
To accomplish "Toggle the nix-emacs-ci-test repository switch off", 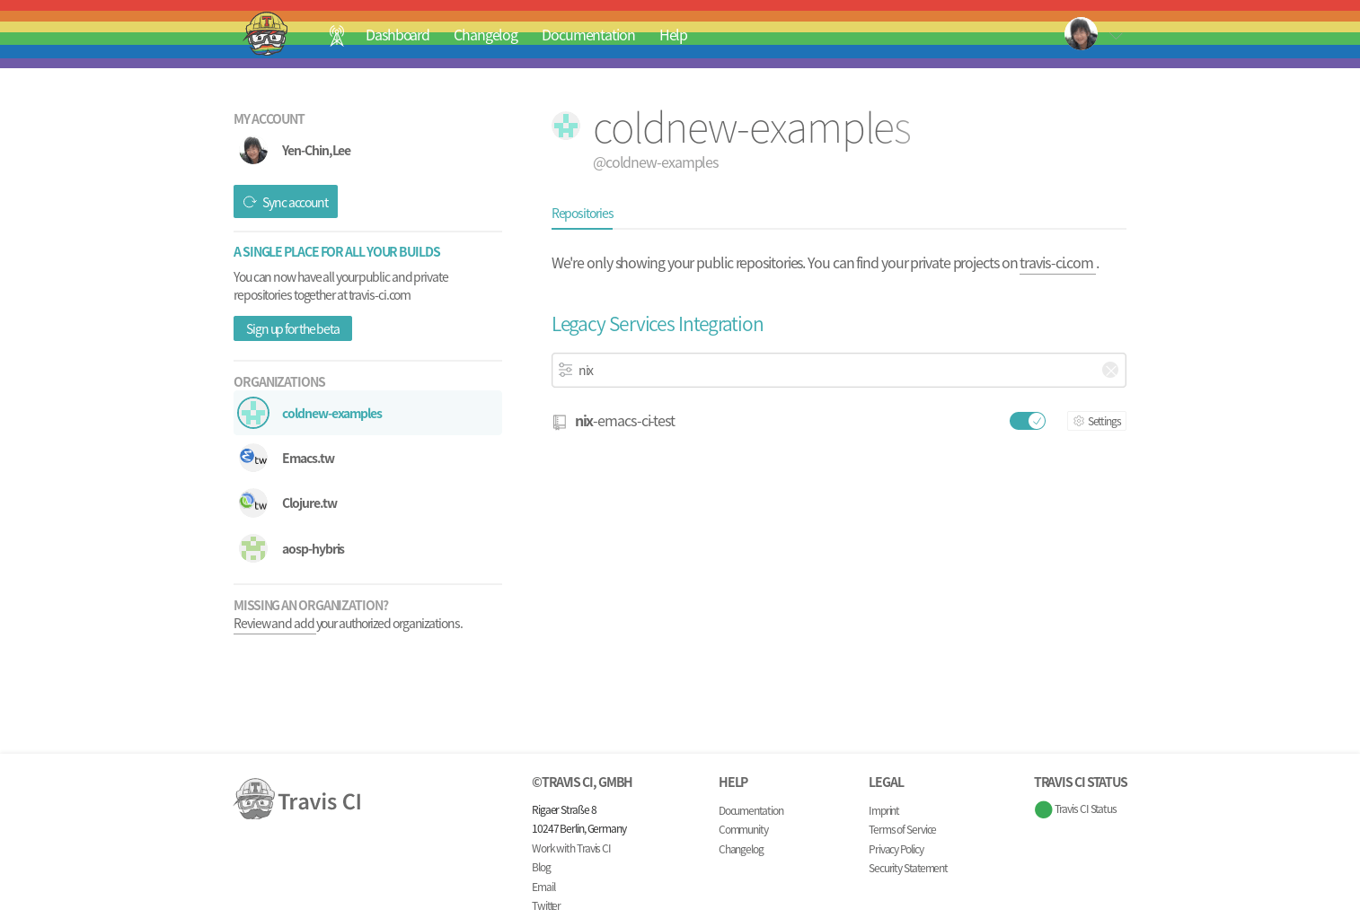I will 1027,421.
